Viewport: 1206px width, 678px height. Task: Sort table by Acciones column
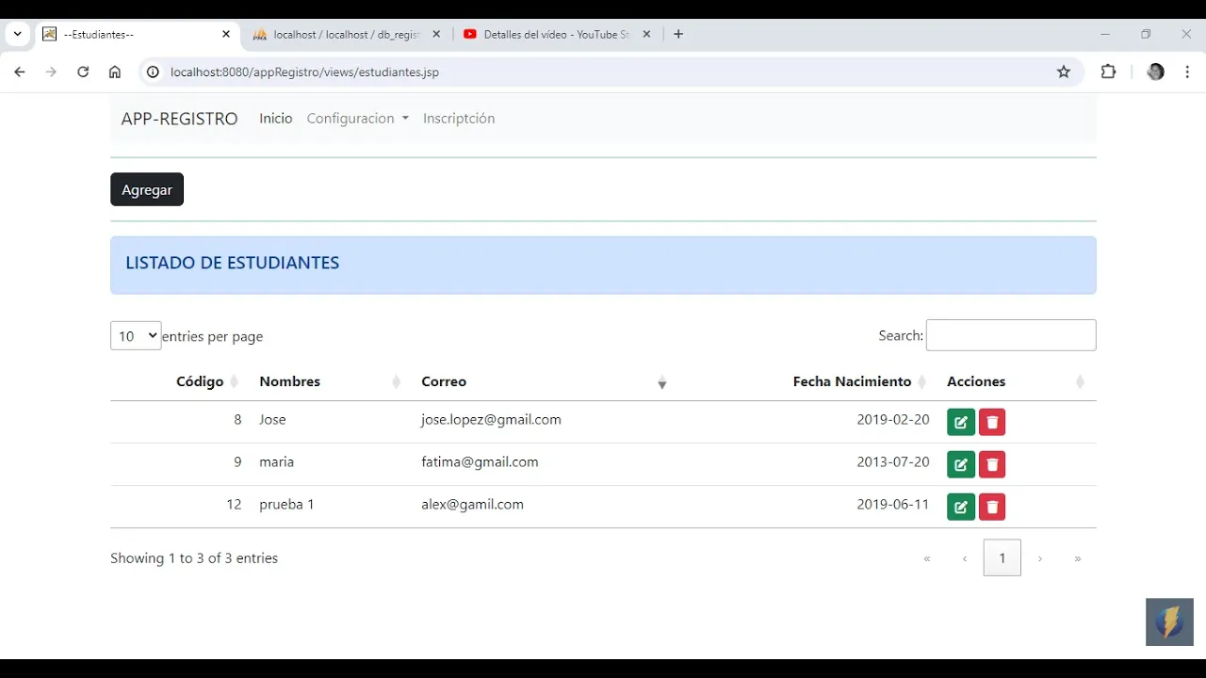pos(1017,381)
